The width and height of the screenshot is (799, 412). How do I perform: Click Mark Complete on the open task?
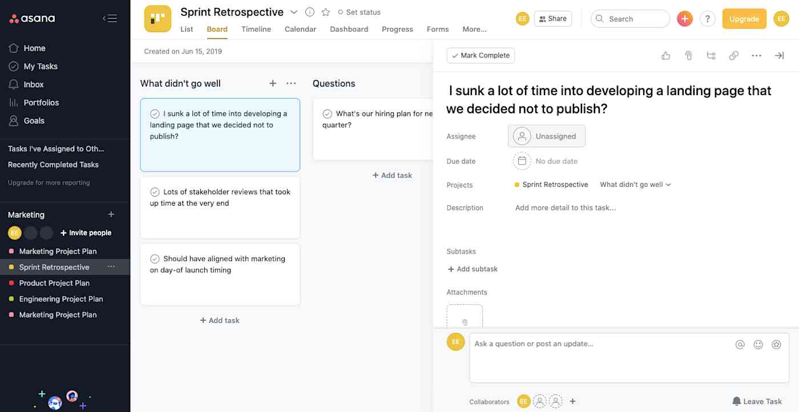coord(480,55)
